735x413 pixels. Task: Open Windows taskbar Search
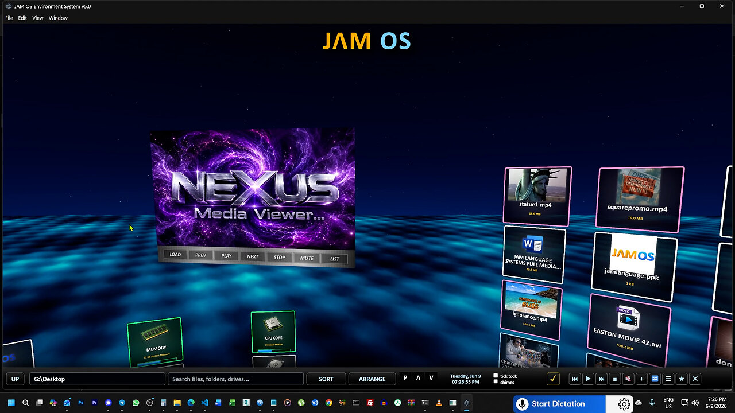tap(26, 403)
